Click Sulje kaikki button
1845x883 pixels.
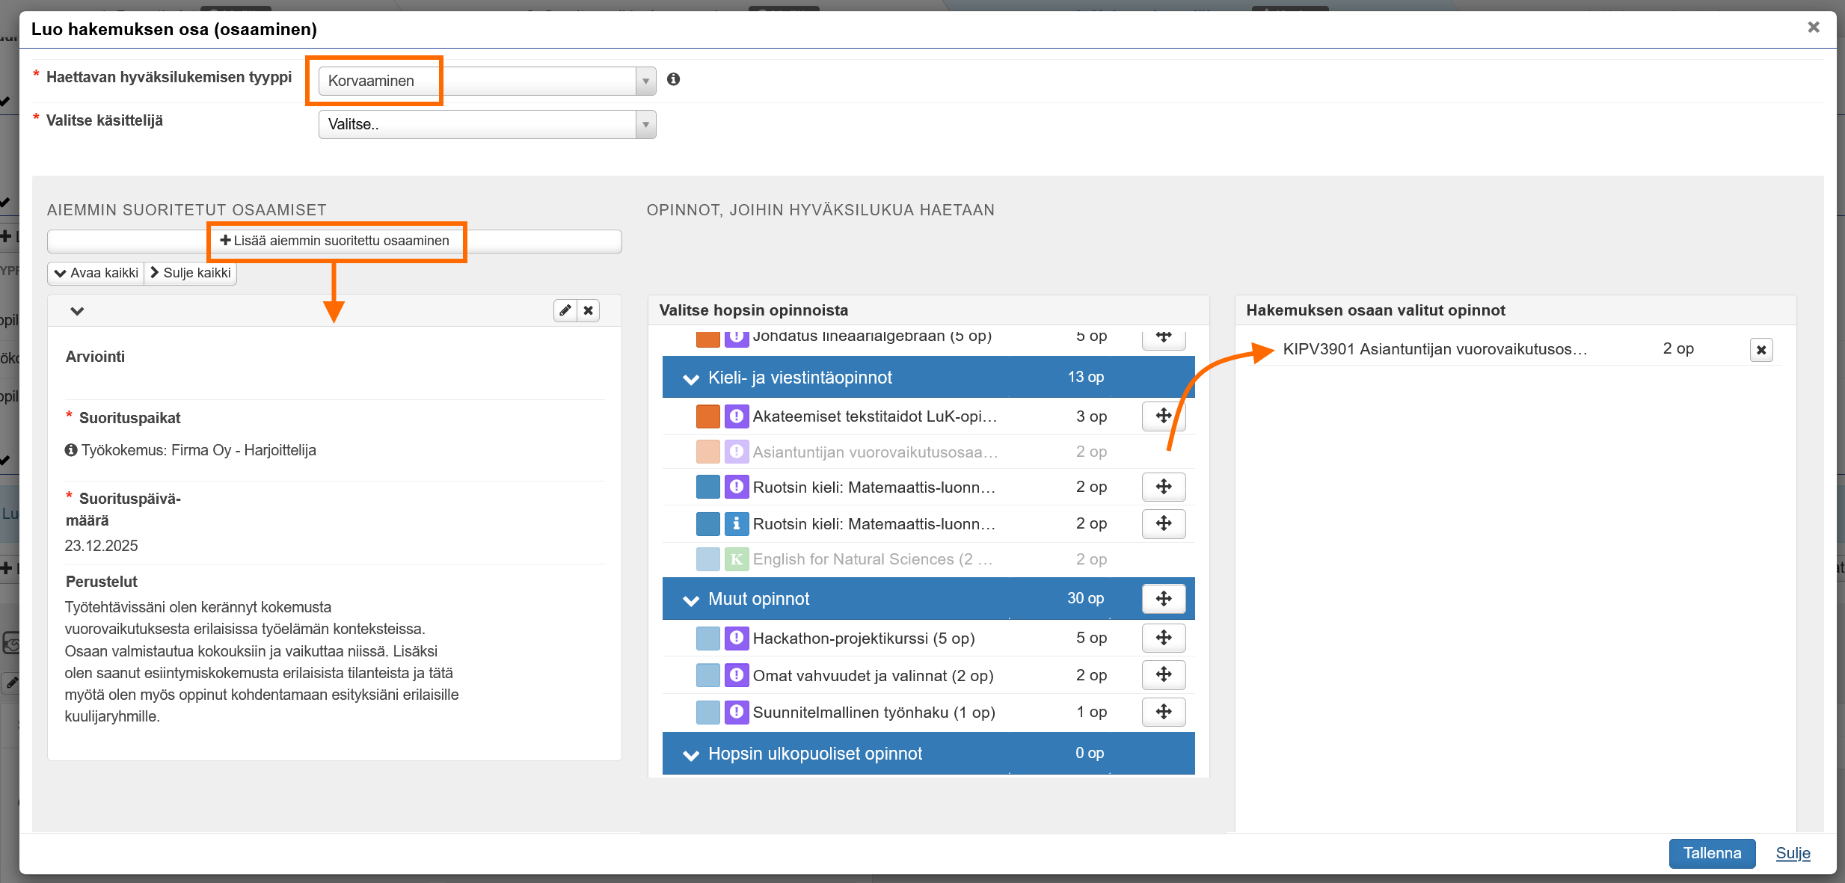pyautogui.click(x=191, y=273)
